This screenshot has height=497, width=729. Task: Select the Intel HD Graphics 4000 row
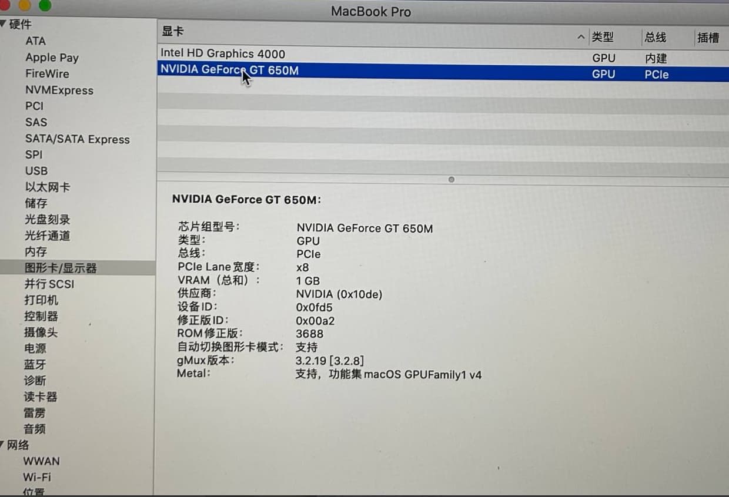click(x=443, y=55)
